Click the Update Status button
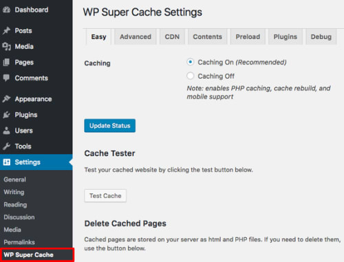Image resolution: width=344 pixels, height=262 pixels. coord(110,126)
